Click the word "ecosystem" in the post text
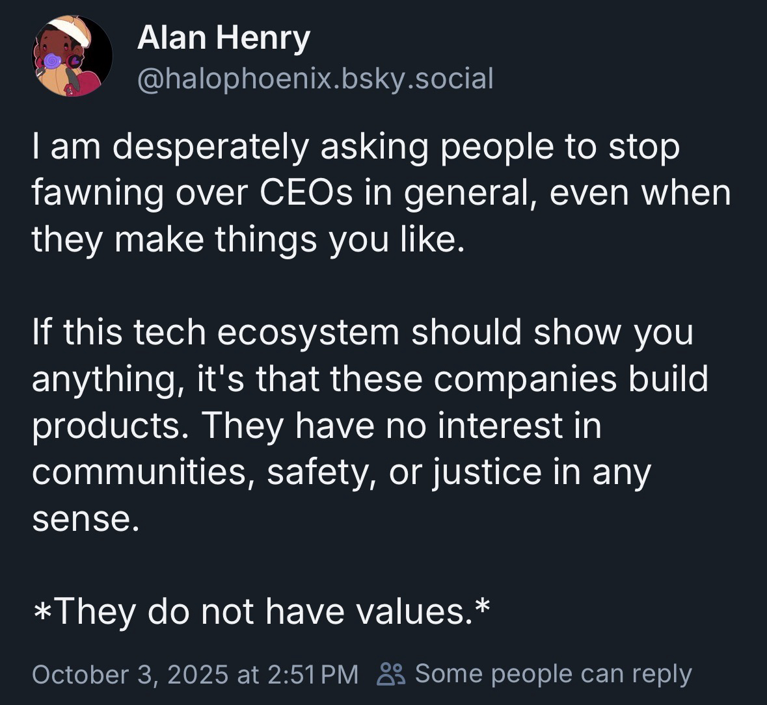This screenshot has width=767, height=705. (x=306, y=332)
